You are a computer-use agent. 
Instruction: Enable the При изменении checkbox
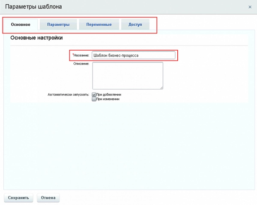coord(94,99)
